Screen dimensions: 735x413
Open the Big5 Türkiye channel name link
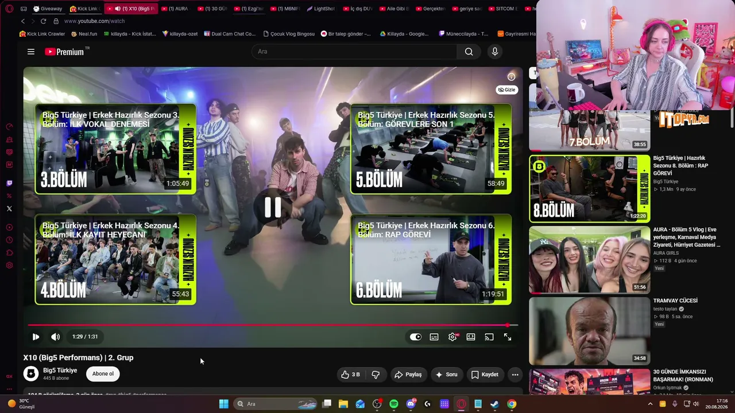(60, 371)
